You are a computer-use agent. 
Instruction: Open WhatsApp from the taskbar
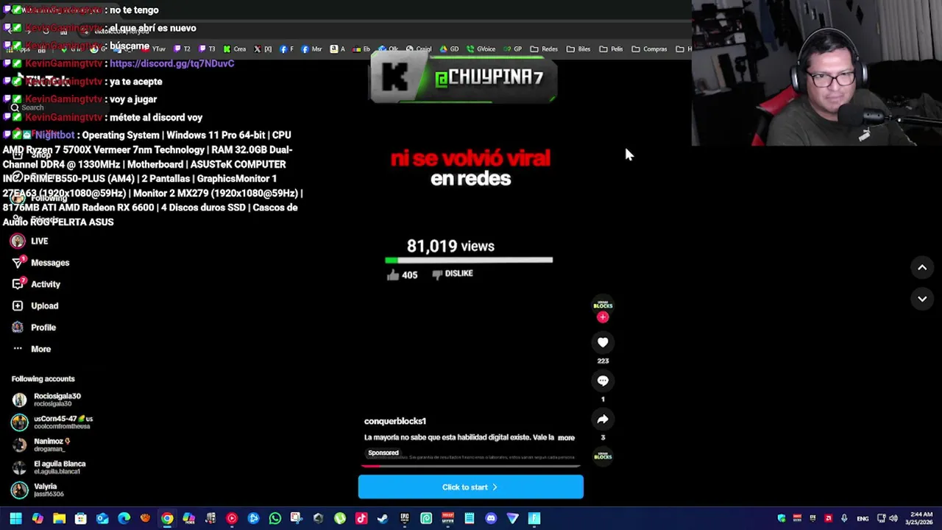(x=275, y=518)
